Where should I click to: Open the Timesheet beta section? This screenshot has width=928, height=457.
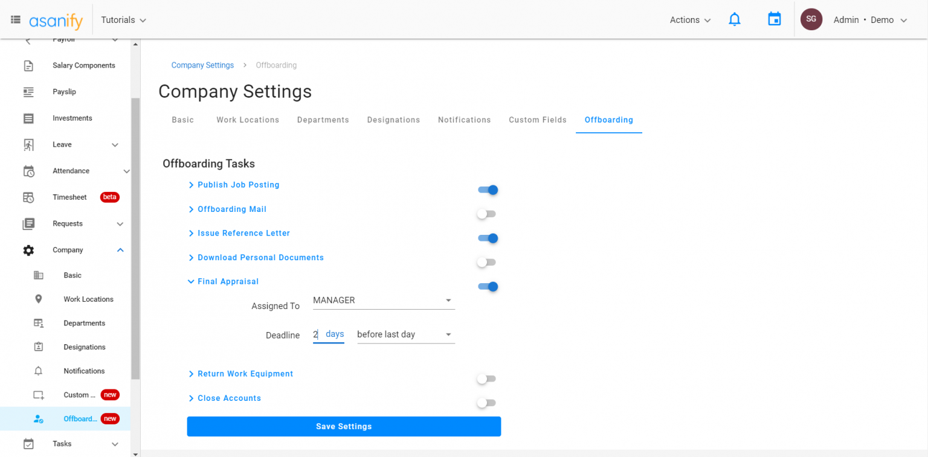[x=69, y=197]
